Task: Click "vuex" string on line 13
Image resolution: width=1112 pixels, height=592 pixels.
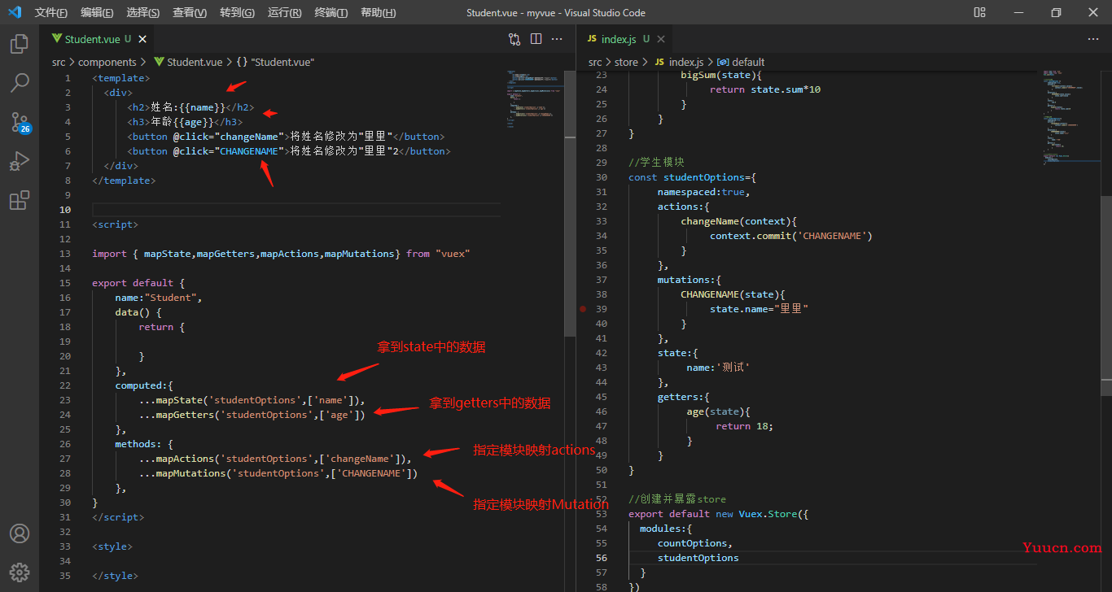Action: tap(453, 254)
